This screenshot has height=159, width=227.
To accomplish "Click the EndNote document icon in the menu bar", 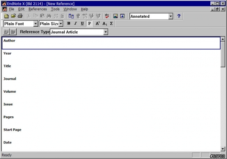I will click(x=5, y=9).
